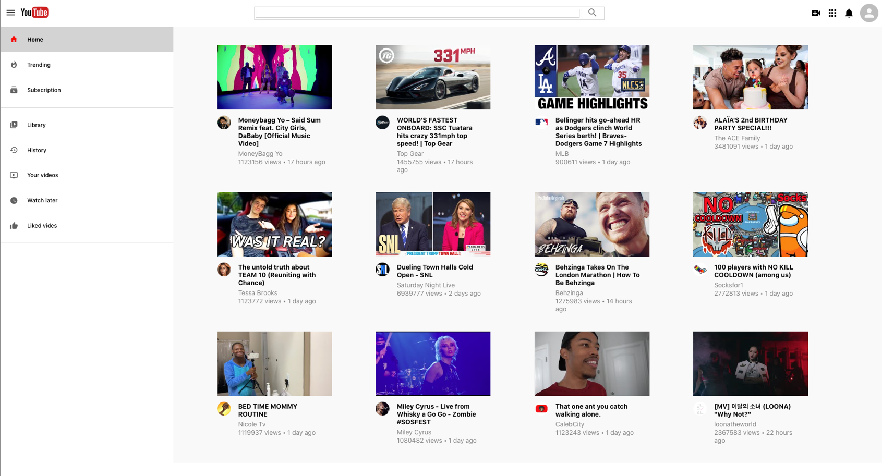
Task: Open the Liked vides list
Action: (x=41, y=225)
